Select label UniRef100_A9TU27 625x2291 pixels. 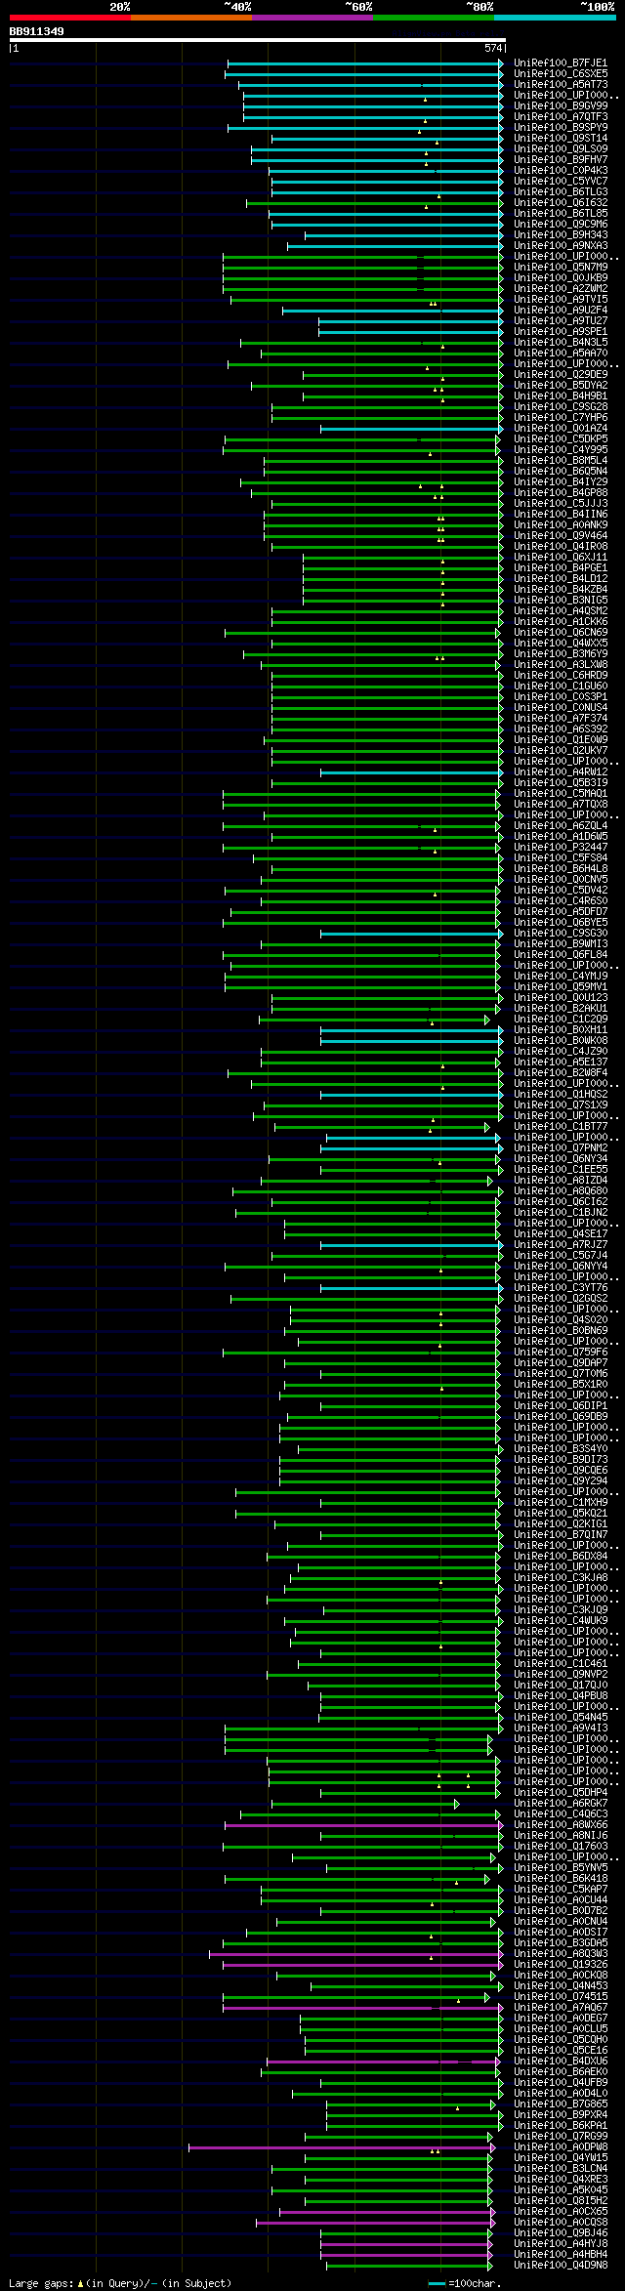point(561,320)
